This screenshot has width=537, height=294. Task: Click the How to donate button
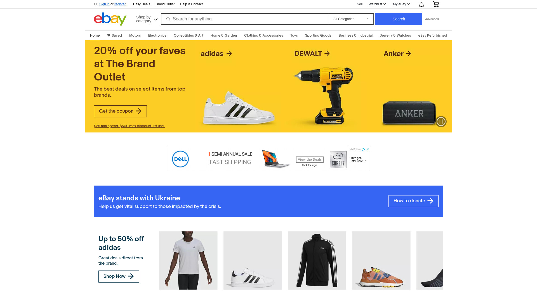click(x=413, y=201)
